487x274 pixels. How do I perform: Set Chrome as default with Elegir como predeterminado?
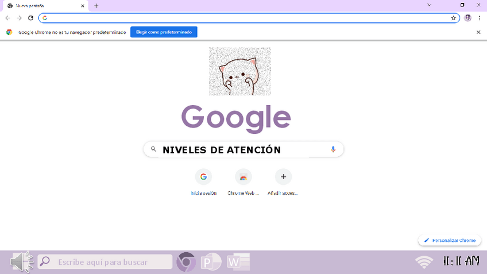coord(164,32)
